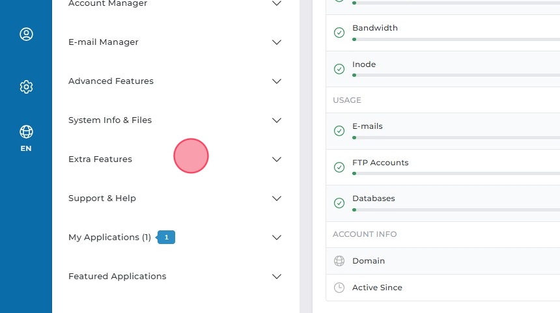560x313 pixels.
Task: Open the Extra Features menu section
Action: tap(100, 159)
